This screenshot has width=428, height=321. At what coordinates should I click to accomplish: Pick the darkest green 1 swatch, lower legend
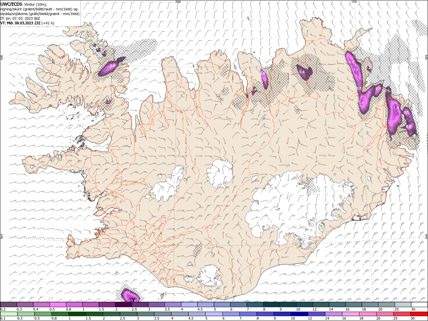(77, 314)
